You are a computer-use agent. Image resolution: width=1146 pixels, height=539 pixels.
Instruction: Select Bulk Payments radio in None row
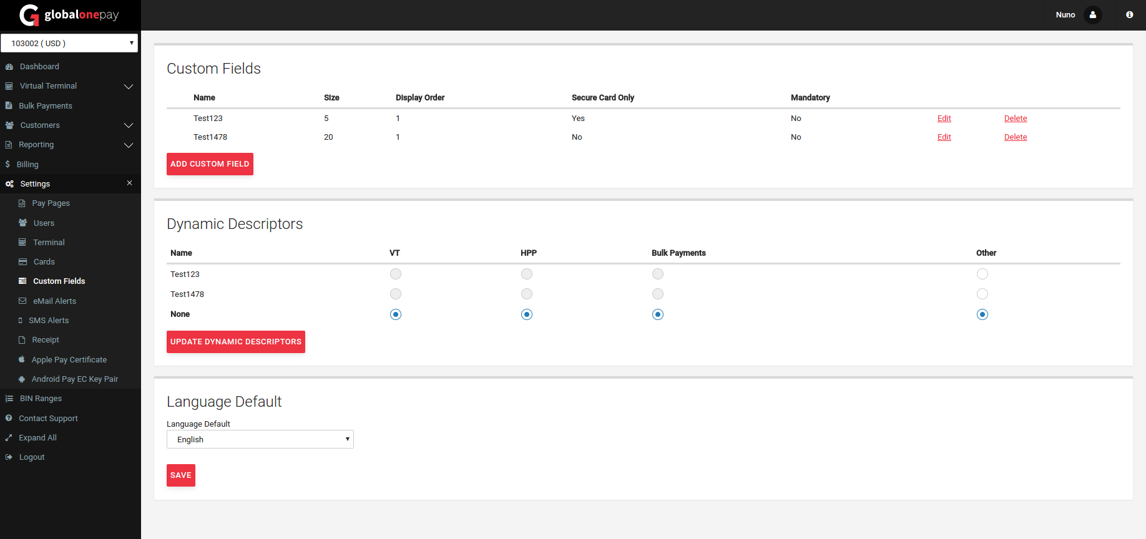pos(658,314)
